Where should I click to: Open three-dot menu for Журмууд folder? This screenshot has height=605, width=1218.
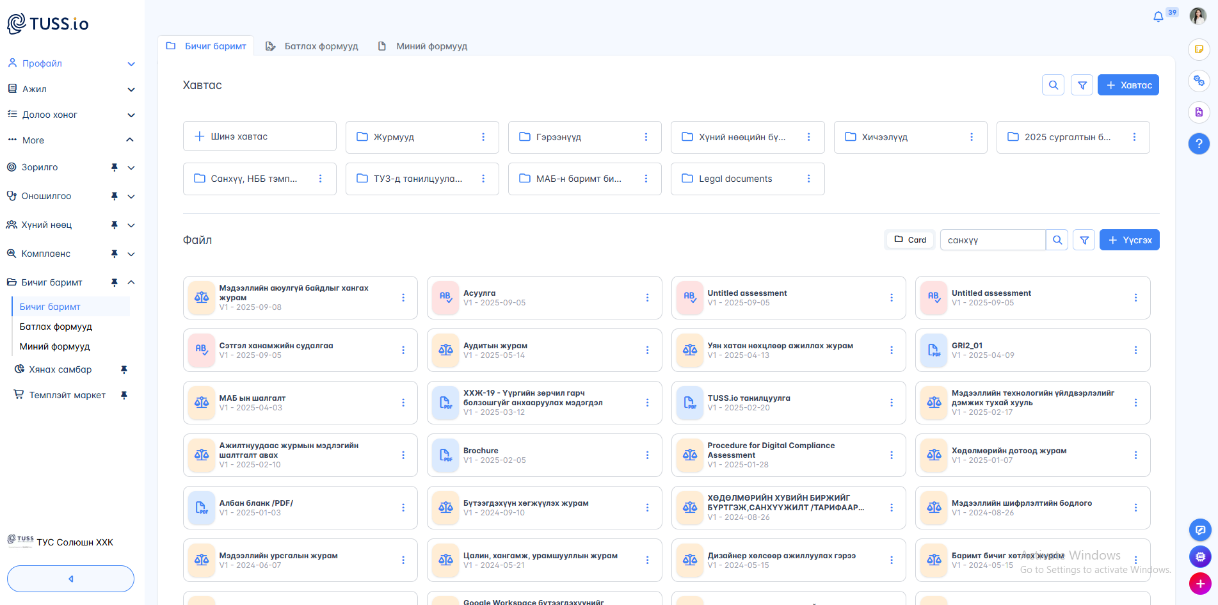483,137
